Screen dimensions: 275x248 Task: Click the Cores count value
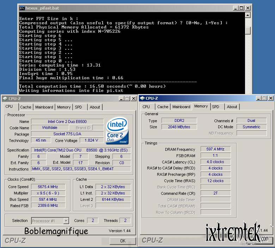(x=93, y=221)
